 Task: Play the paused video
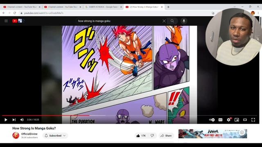(6, 120)
